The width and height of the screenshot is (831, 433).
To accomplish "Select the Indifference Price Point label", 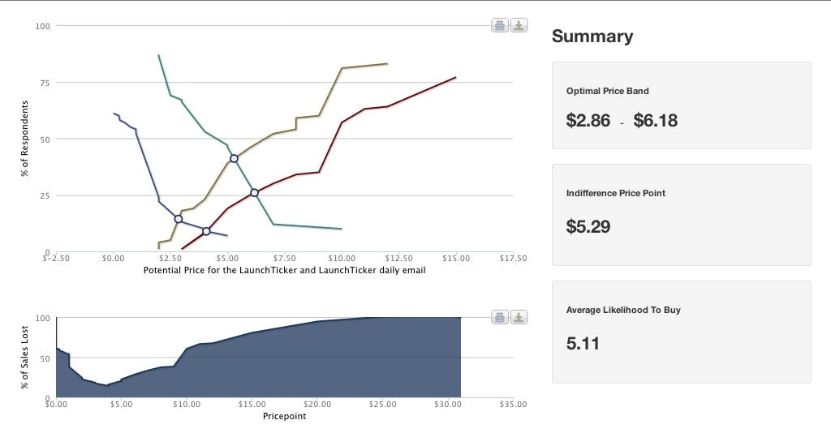I will point(615,193).
